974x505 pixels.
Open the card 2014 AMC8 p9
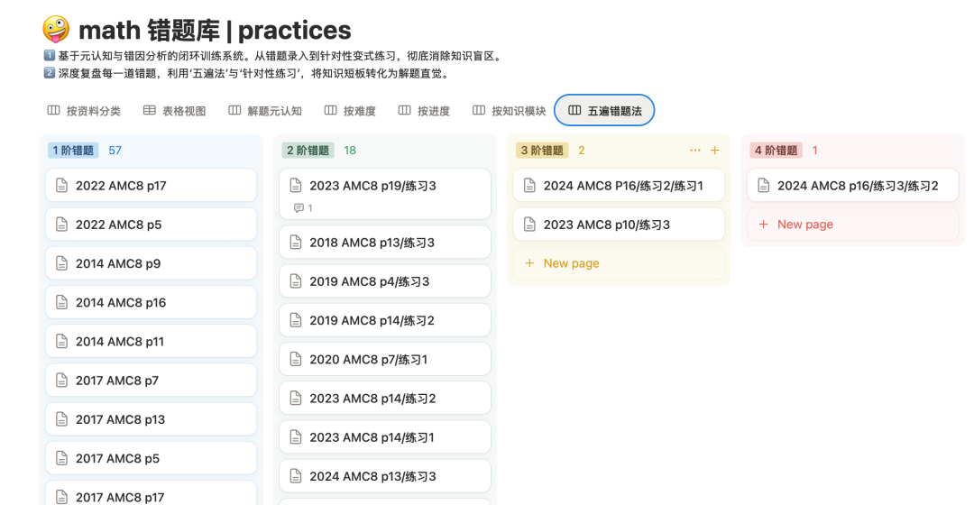click(151, 263)
